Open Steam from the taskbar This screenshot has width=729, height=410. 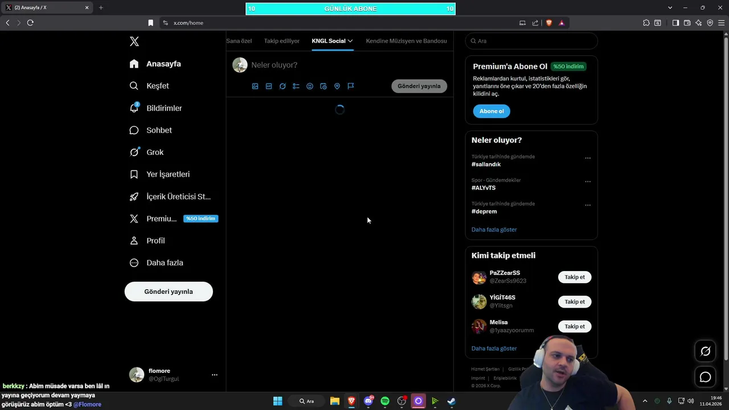(x=451, y=401)
